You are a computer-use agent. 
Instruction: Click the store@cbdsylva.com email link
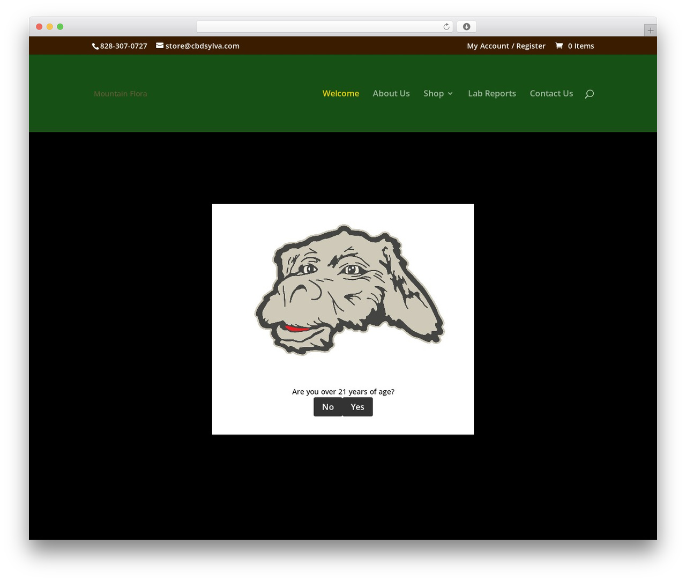[203, 46]
